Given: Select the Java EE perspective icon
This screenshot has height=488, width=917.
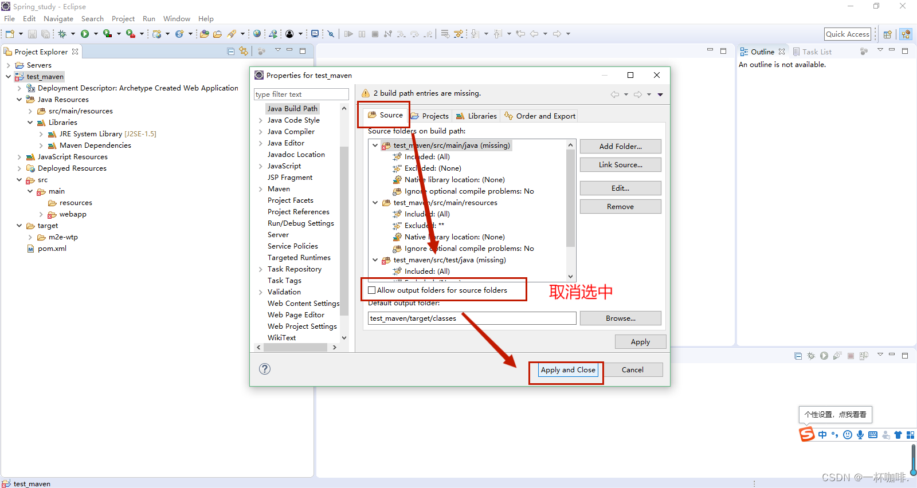Looking at the screenshot, I should (906, 34).
